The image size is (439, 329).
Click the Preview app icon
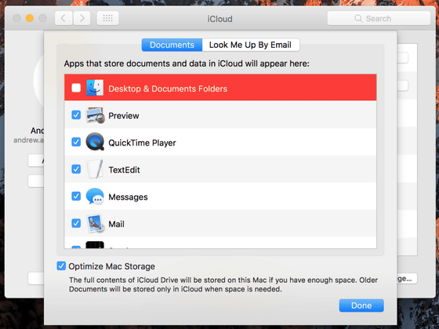[95, 115]
